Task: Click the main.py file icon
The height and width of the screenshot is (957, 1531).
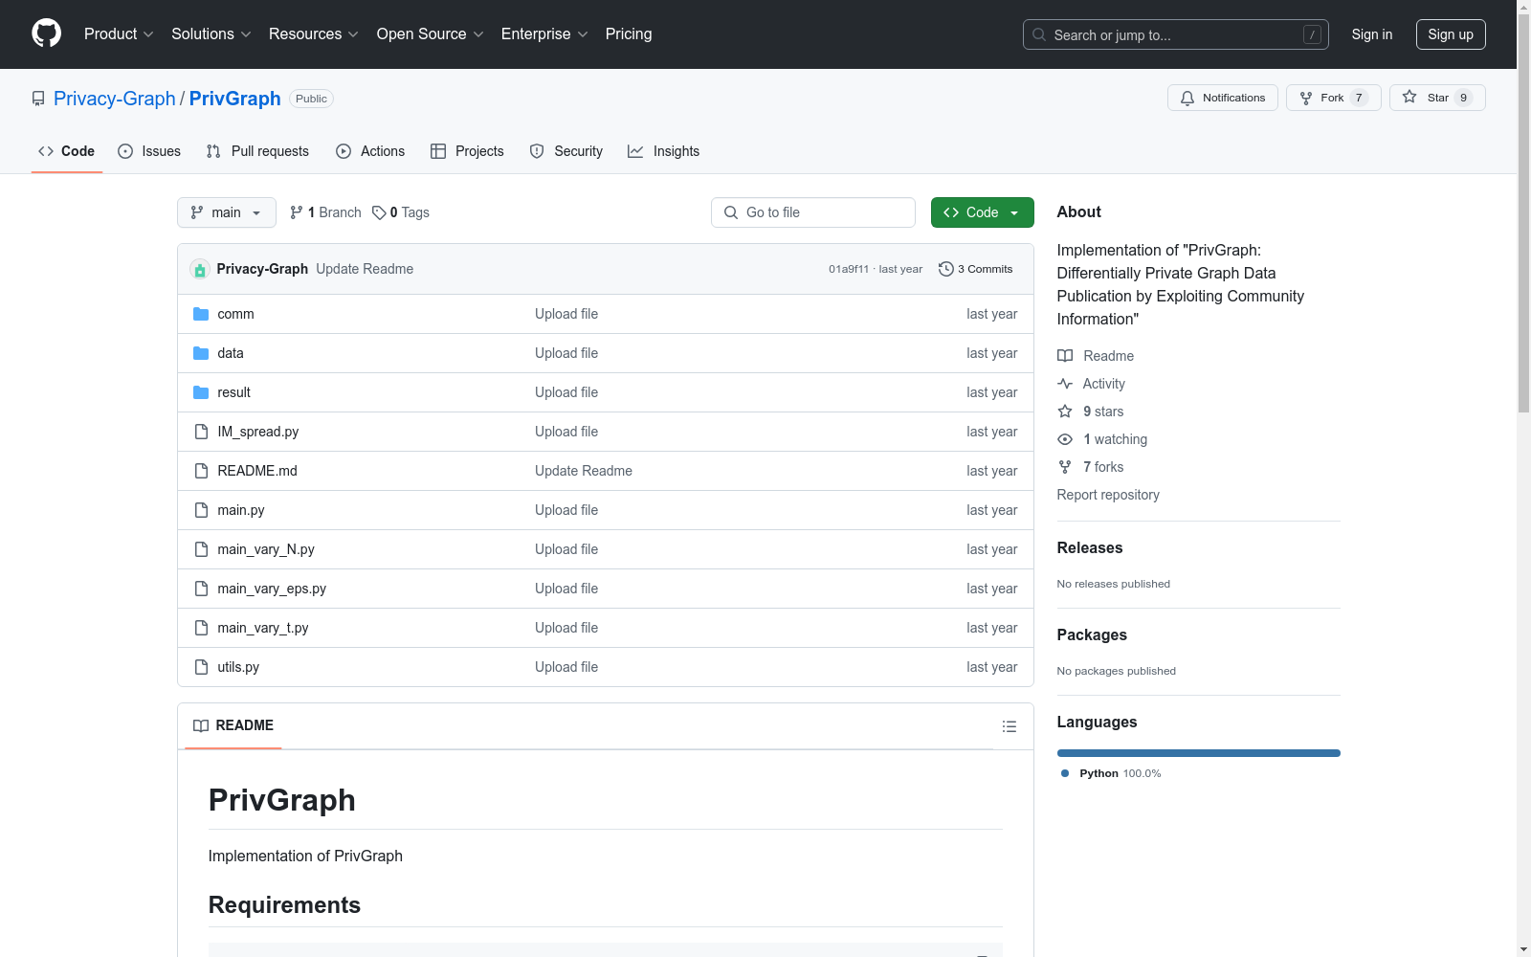Action: point(201,510)
